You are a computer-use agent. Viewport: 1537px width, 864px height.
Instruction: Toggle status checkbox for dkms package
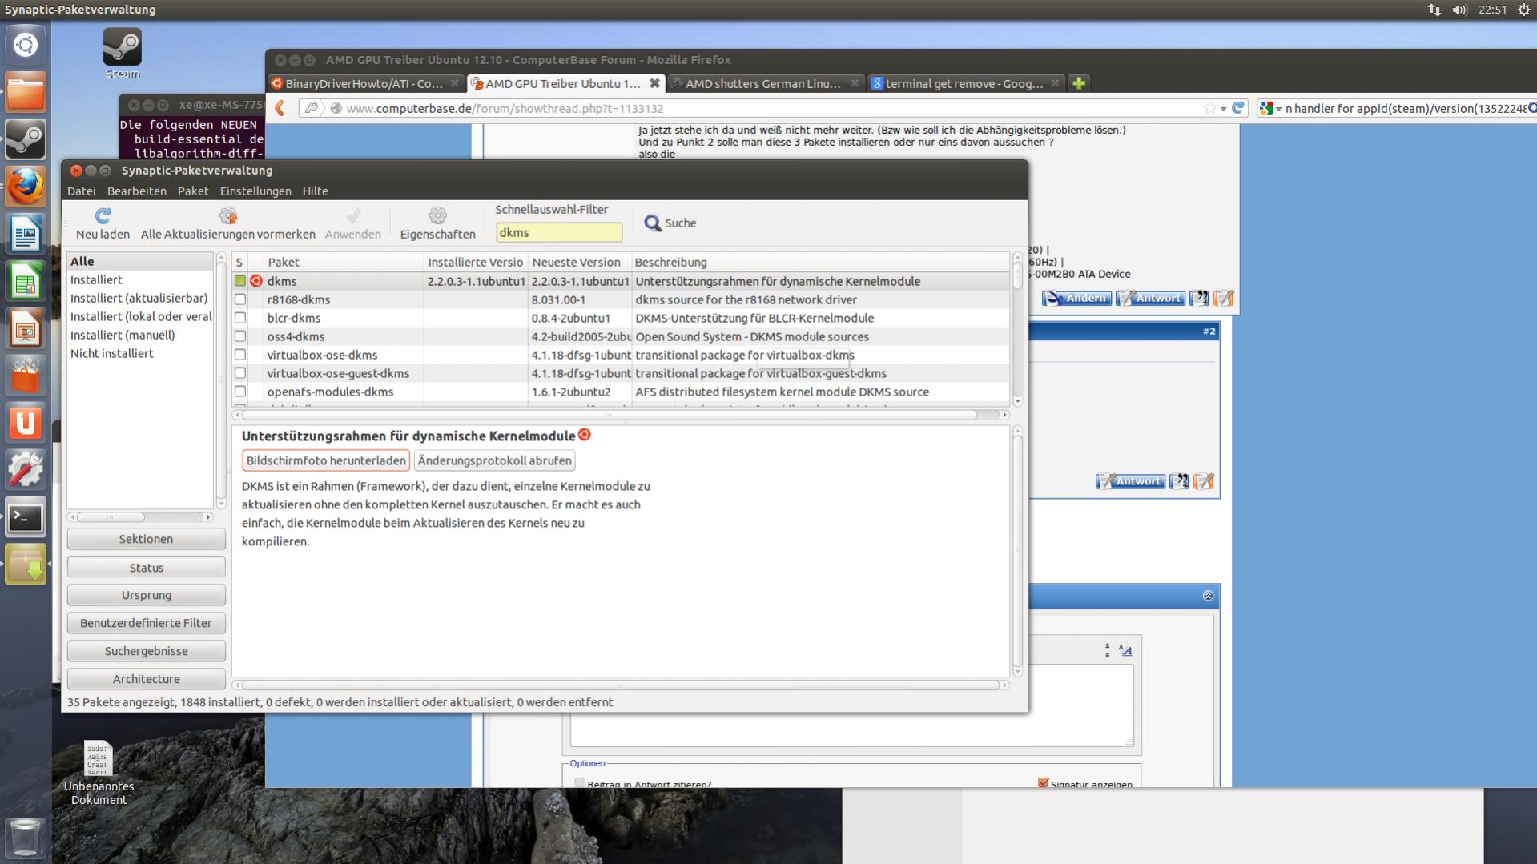click(x=239, y=281)
